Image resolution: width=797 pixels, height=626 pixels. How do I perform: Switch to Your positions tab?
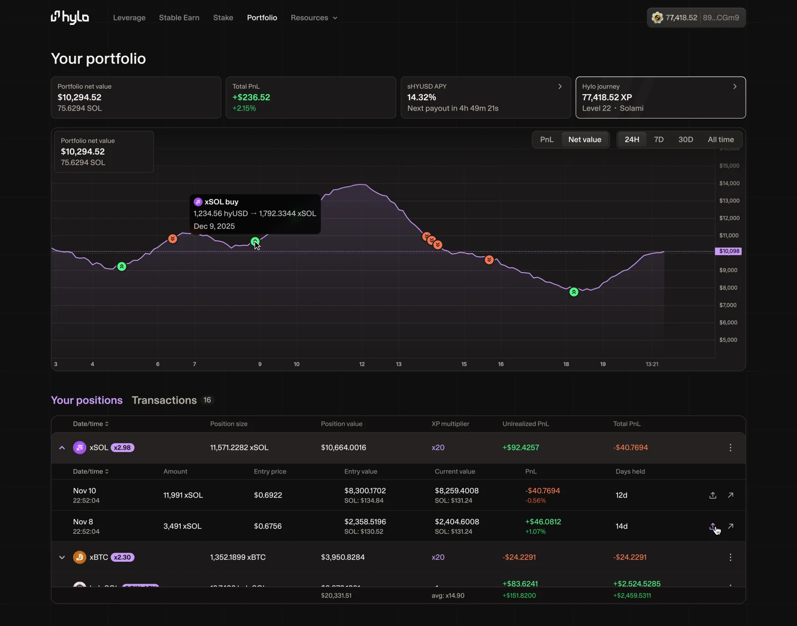click(x=87, y=400)
